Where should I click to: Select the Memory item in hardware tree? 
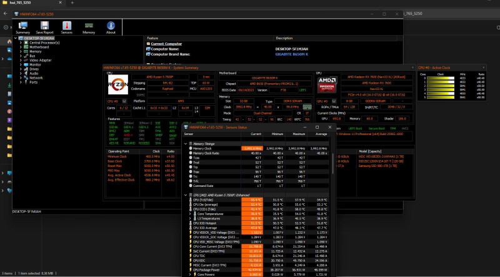coord(36,51)
